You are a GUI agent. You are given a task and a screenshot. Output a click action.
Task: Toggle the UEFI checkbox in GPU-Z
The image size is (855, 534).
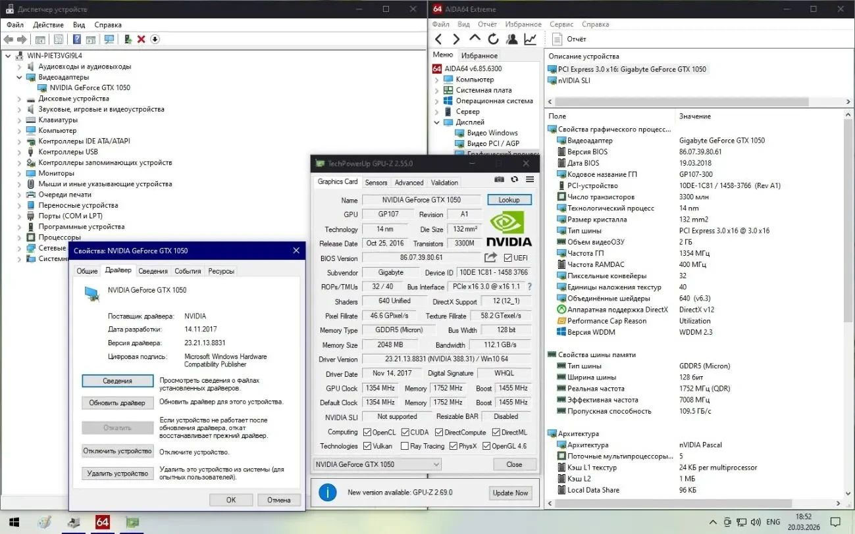click(508, 258)
